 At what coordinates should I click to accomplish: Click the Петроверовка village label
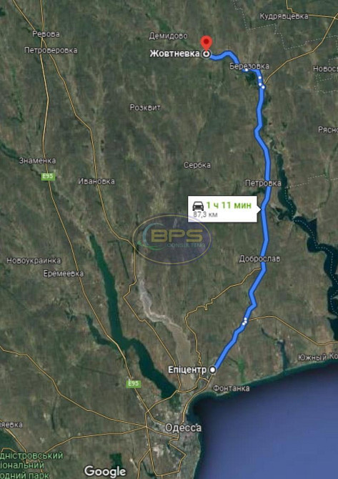coord(51,50)
